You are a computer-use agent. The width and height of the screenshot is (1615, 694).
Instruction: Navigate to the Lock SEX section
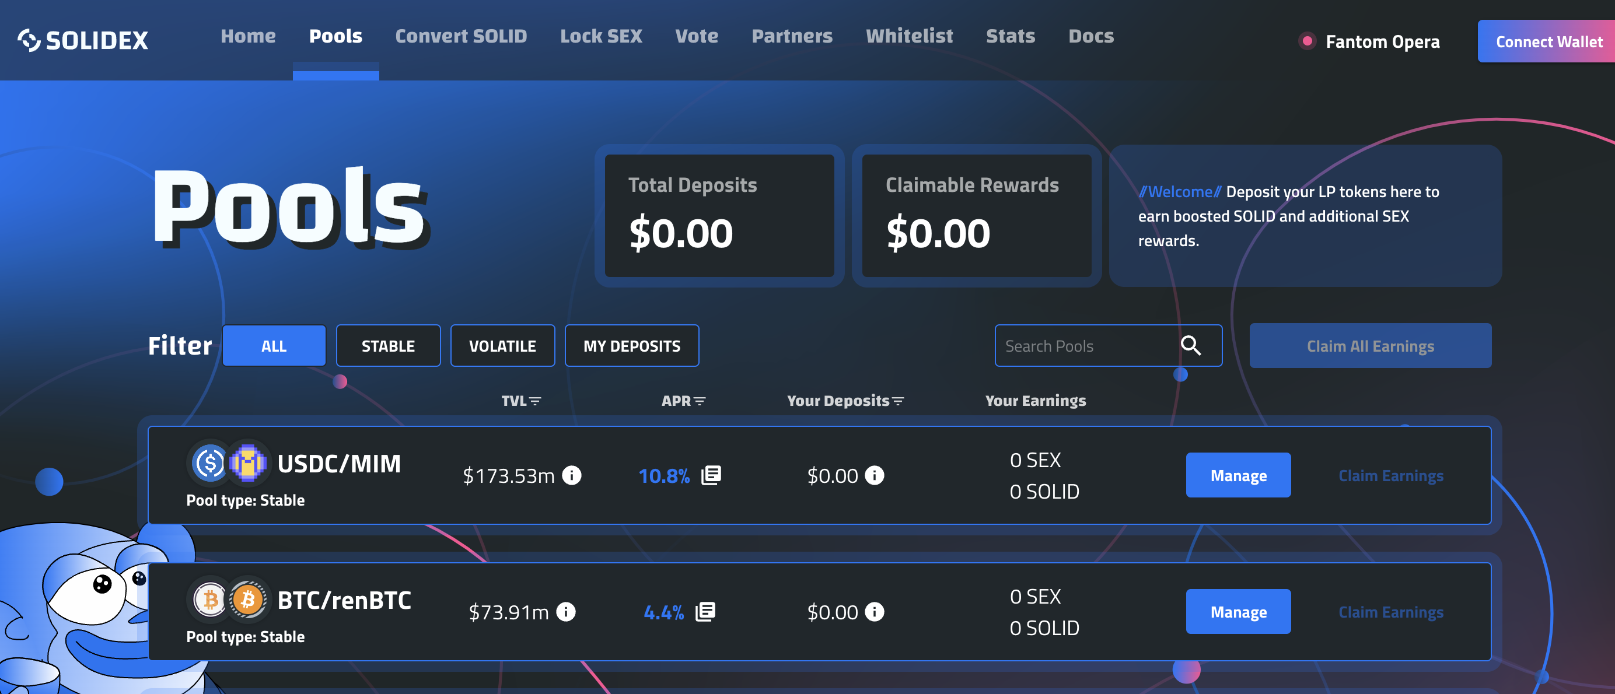tap(601, 36)
